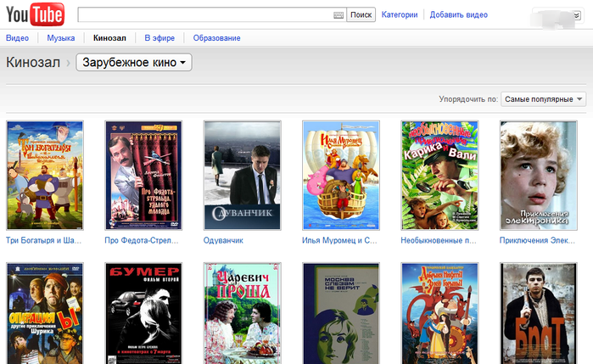
Task: Open the Одуванчик movie poster
Action: coord(243,175)
